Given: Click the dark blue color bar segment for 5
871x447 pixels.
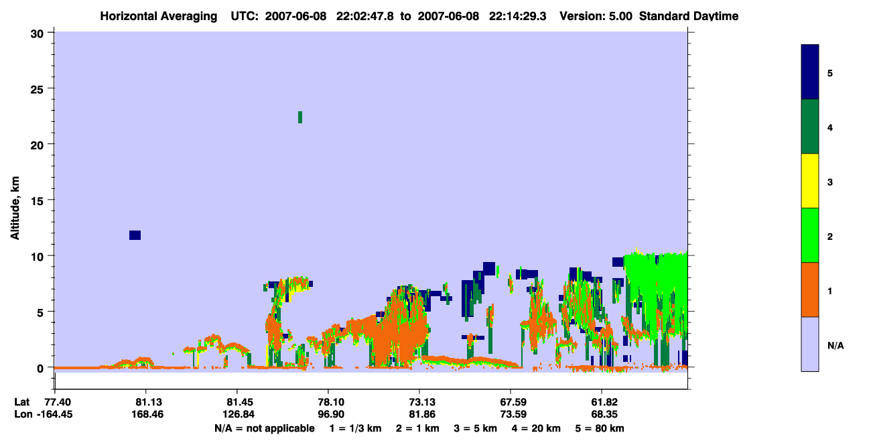Looking at the screenshot, I should coord(810,72).
